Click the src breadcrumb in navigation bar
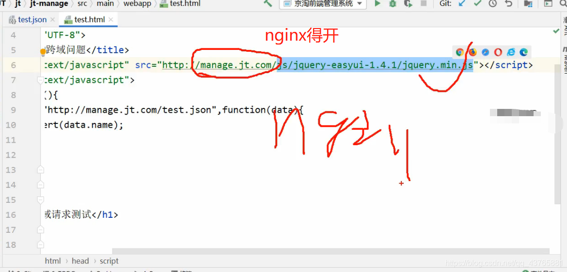Viewport: 567px width, 272px height. (x=82, y=3)
